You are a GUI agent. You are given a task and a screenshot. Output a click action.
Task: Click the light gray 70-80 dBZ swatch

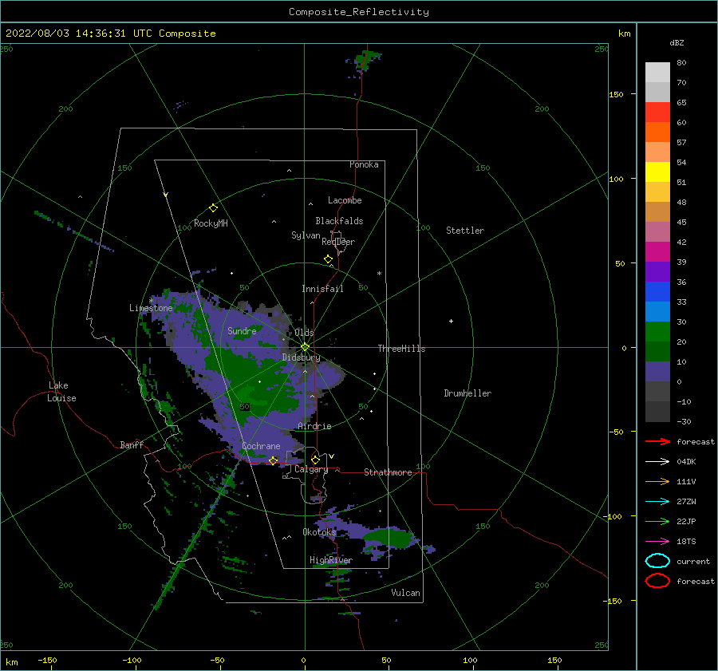point(657,72)
